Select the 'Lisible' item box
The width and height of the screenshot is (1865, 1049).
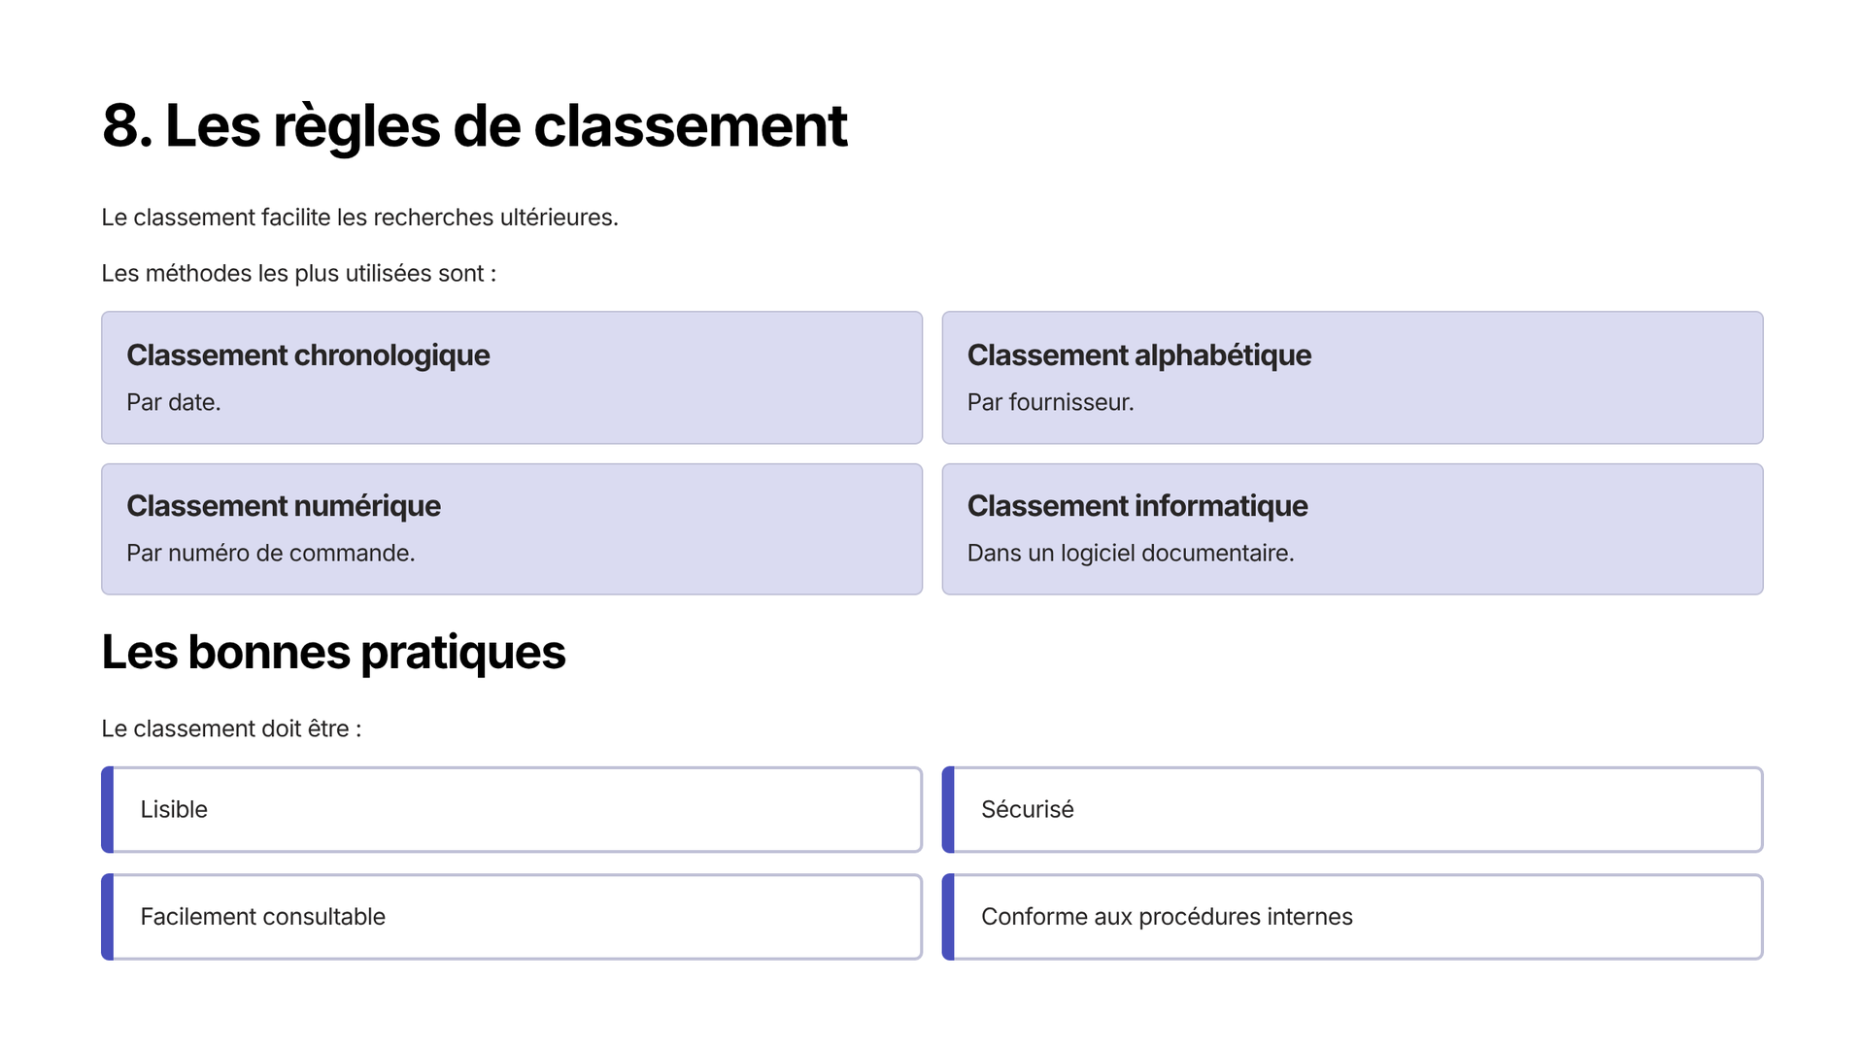click(x=512, y=810)
